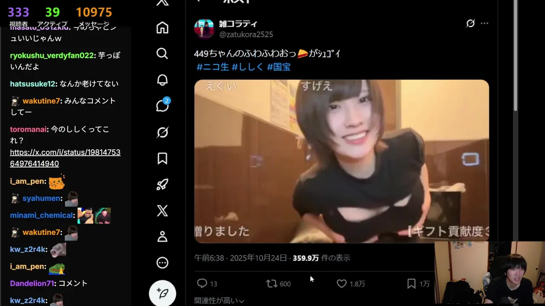The width and height of the screenshot is (545, 306).
Task: Open the x.com status link in chat
Action: (65, 158)
